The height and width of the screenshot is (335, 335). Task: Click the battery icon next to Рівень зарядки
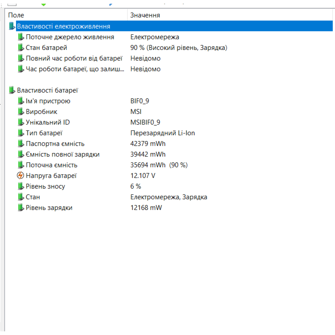pos(21,208)
